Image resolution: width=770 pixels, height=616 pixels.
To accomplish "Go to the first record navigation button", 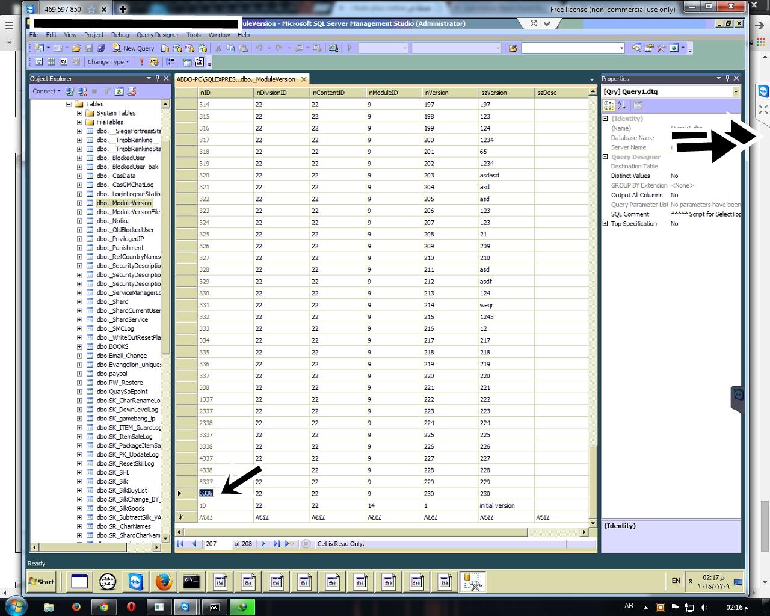I will pos(180,544).
